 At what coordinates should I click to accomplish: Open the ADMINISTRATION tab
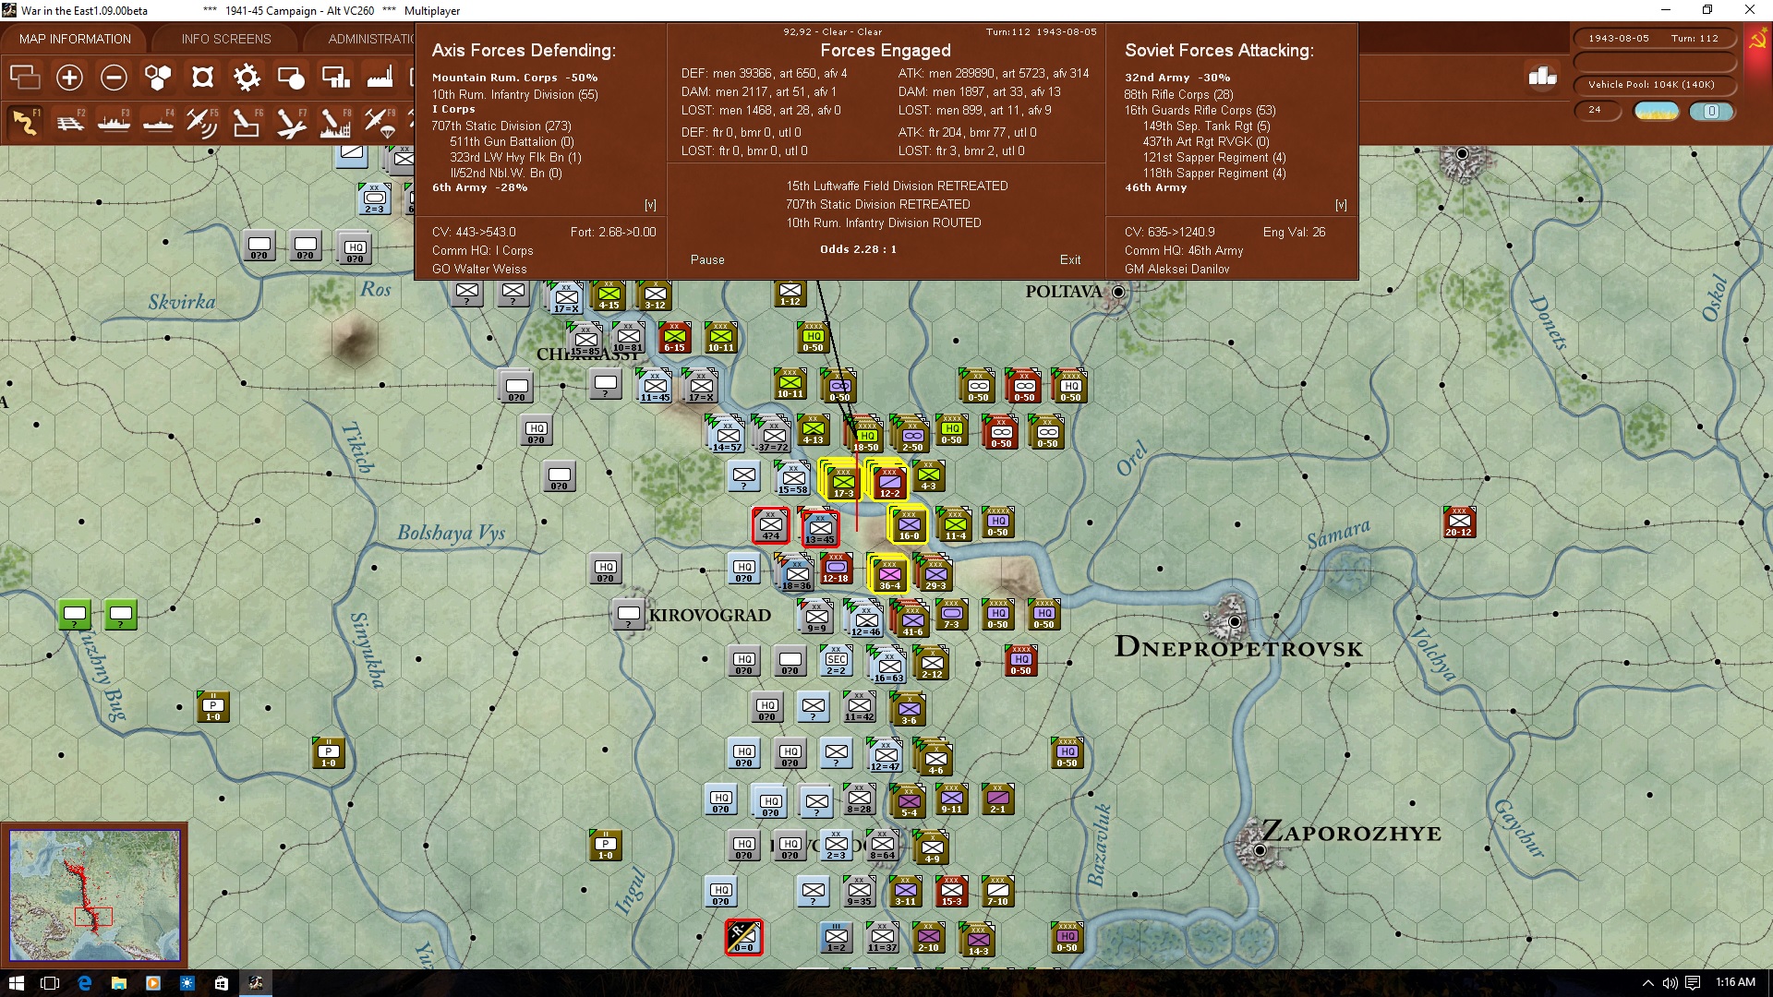[370, 39]
